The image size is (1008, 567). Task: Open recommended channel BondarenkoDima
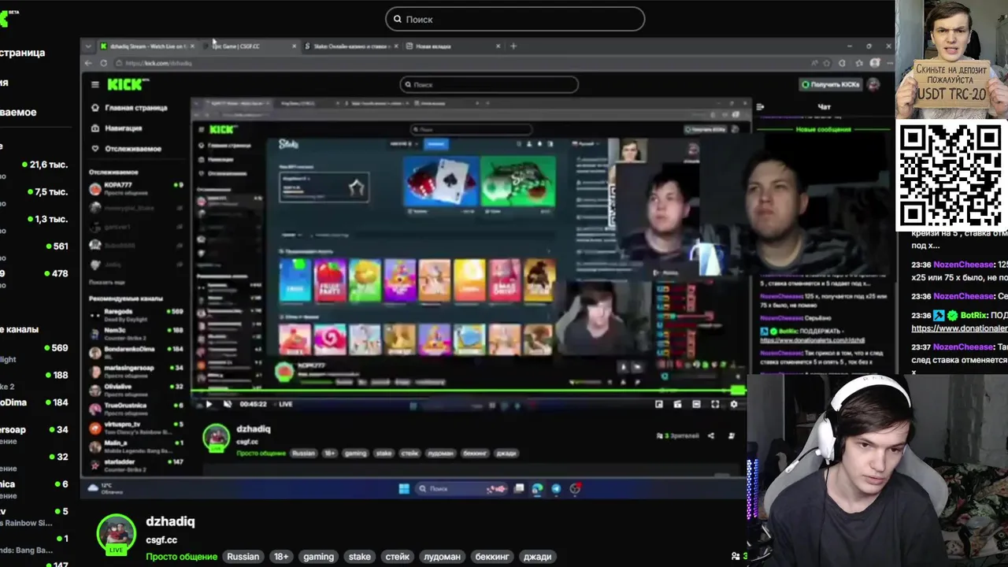tap(136, 351)
